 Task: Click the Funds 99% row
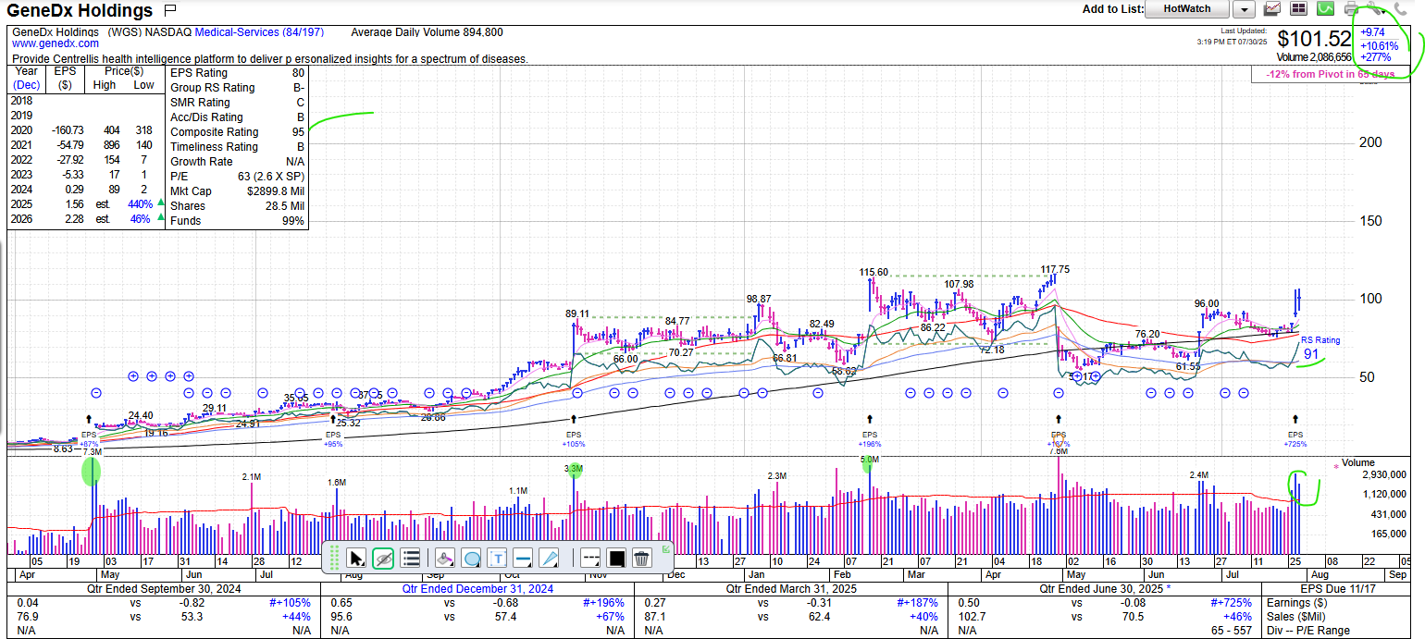click(x=237, y=221)
